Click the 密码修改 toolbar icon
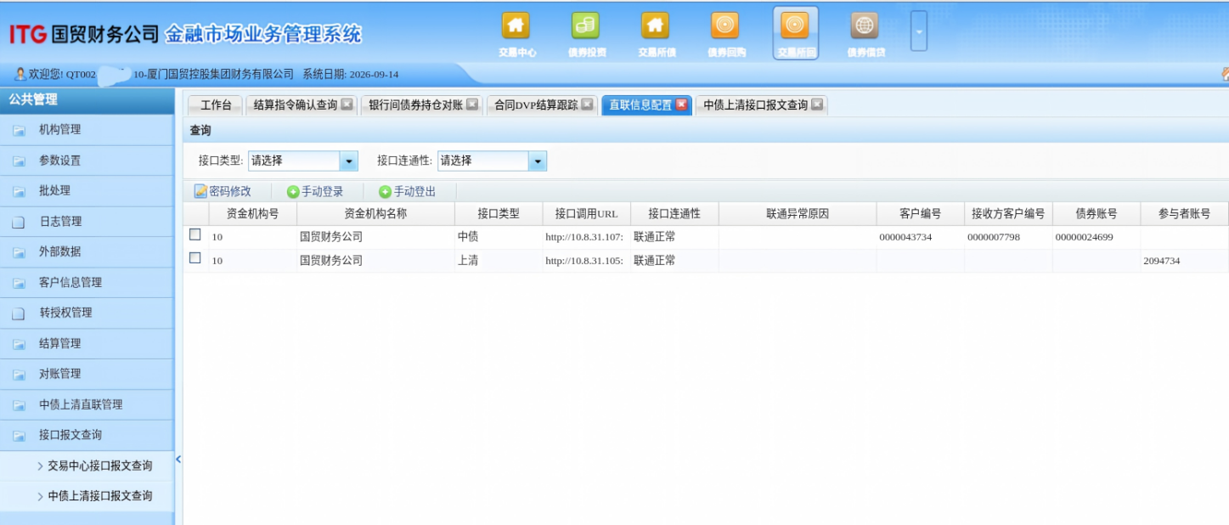Screen dimensions: 1229x525 [x=200, y=192]
